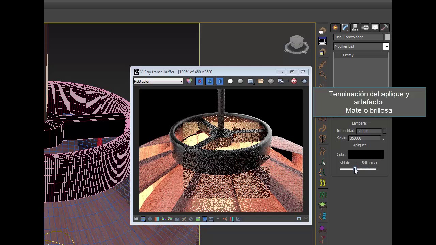The image size is (436, 245).
Task: Toggle the levels histogram icon
Action: (177, 219)
